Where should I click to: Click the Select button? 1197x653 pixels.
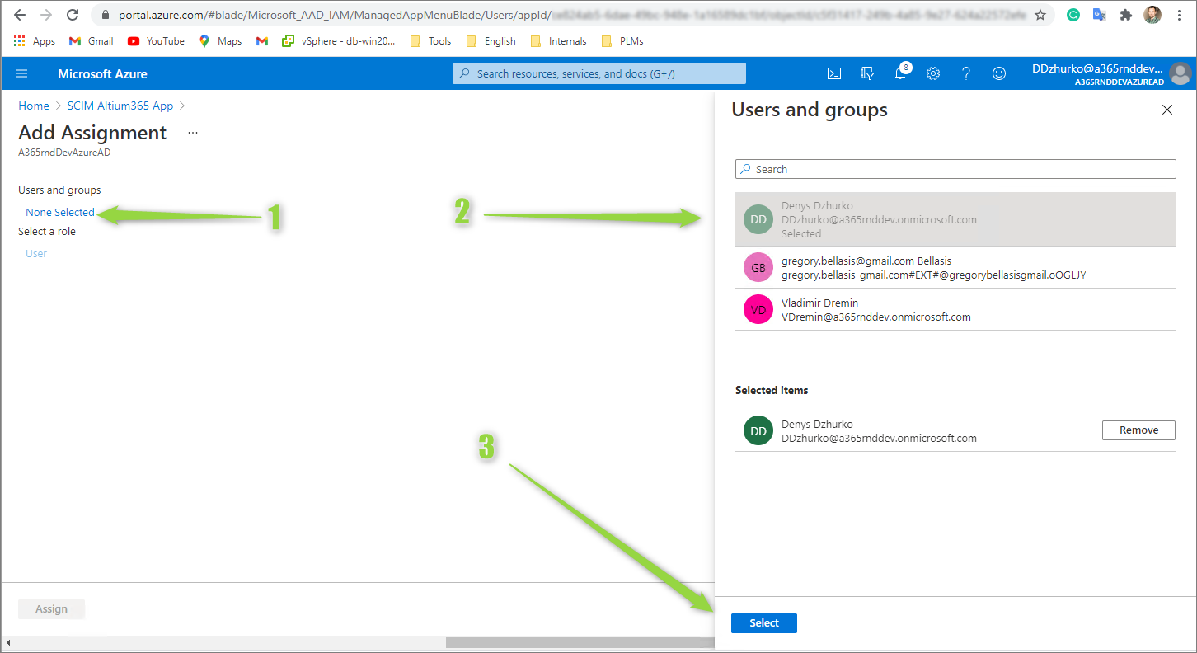pos(763,622)
